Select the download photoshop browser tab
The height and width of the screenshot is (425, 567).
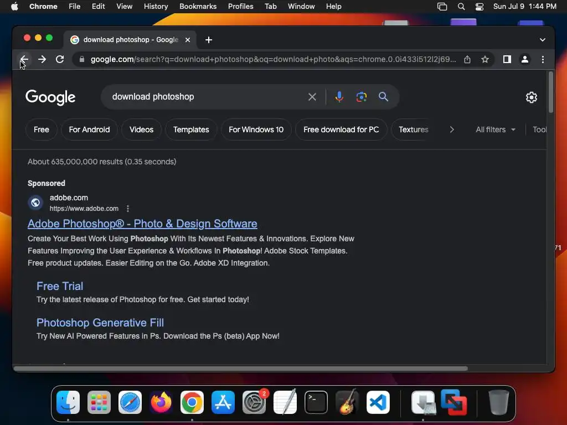click(x=130, y=40)
